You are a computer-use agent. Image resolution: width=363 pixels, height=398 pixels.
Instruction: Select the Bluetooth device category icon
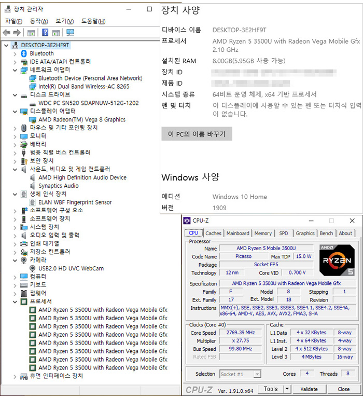point(24,53)
